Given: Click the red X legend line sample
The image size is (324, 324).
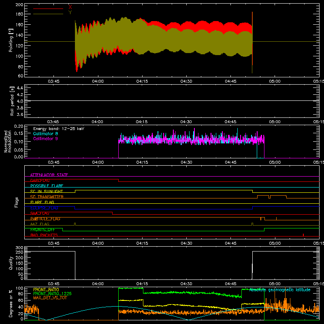Looking at the screenshot, I should pos(48,9).
